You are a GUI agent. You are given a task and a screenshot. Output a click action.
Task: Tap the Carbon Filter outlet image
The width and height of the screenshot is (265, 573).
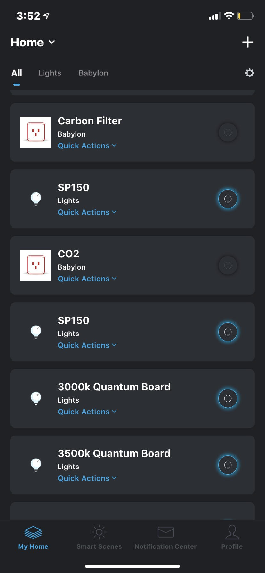(36, 132)
